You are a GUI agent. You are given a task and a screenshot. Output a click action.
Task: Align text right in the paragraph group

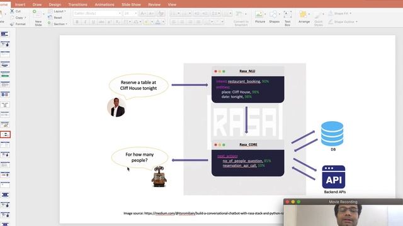pyautogui.click(x=190, y=23)
